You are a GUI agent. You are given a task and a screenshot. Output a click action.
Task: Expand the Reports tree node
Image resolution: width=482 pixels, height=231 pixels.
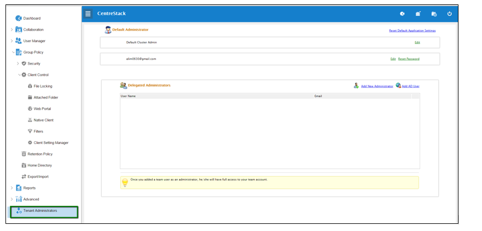coord(11,188)
